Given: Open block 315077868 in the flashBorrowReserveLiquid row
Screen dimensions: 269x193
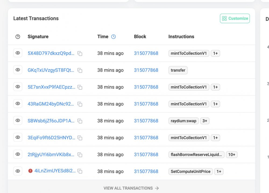Looking at the screenshot, I should click(146, 154).
